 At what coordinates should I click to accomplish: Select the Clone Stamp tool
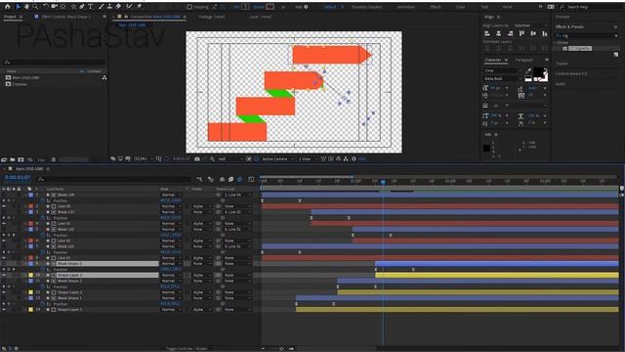[x=109, y=7]
